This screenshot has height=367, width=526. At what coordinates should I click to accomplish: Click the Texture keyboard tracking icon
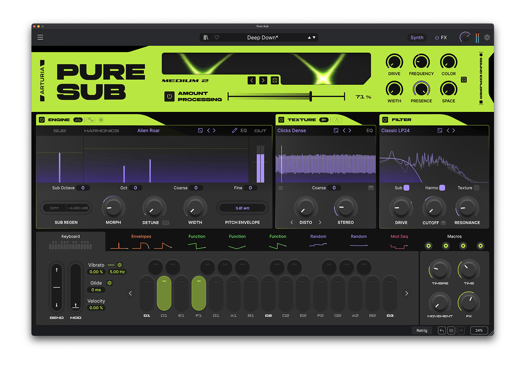[371, 188]
